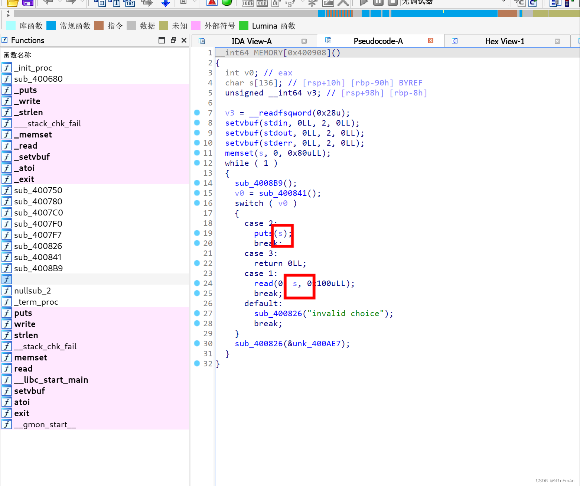Click the debugger start play button

click(364, 2)
